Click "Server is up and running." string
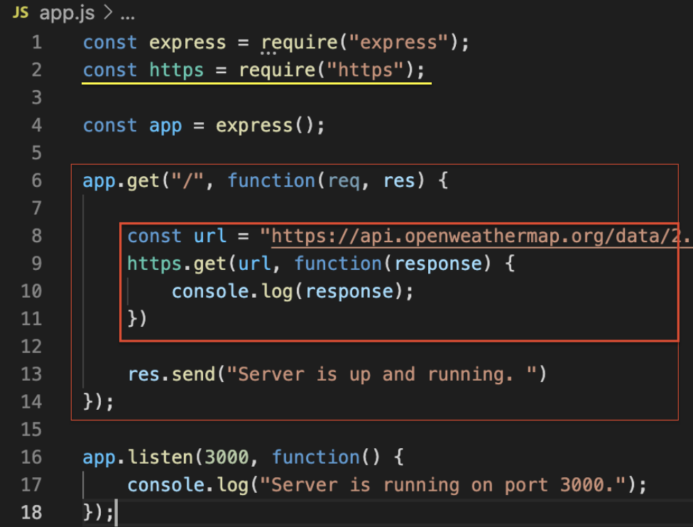The width and height of the screenshot is (693, 527). pyautogui.click(x=381, y=374)
